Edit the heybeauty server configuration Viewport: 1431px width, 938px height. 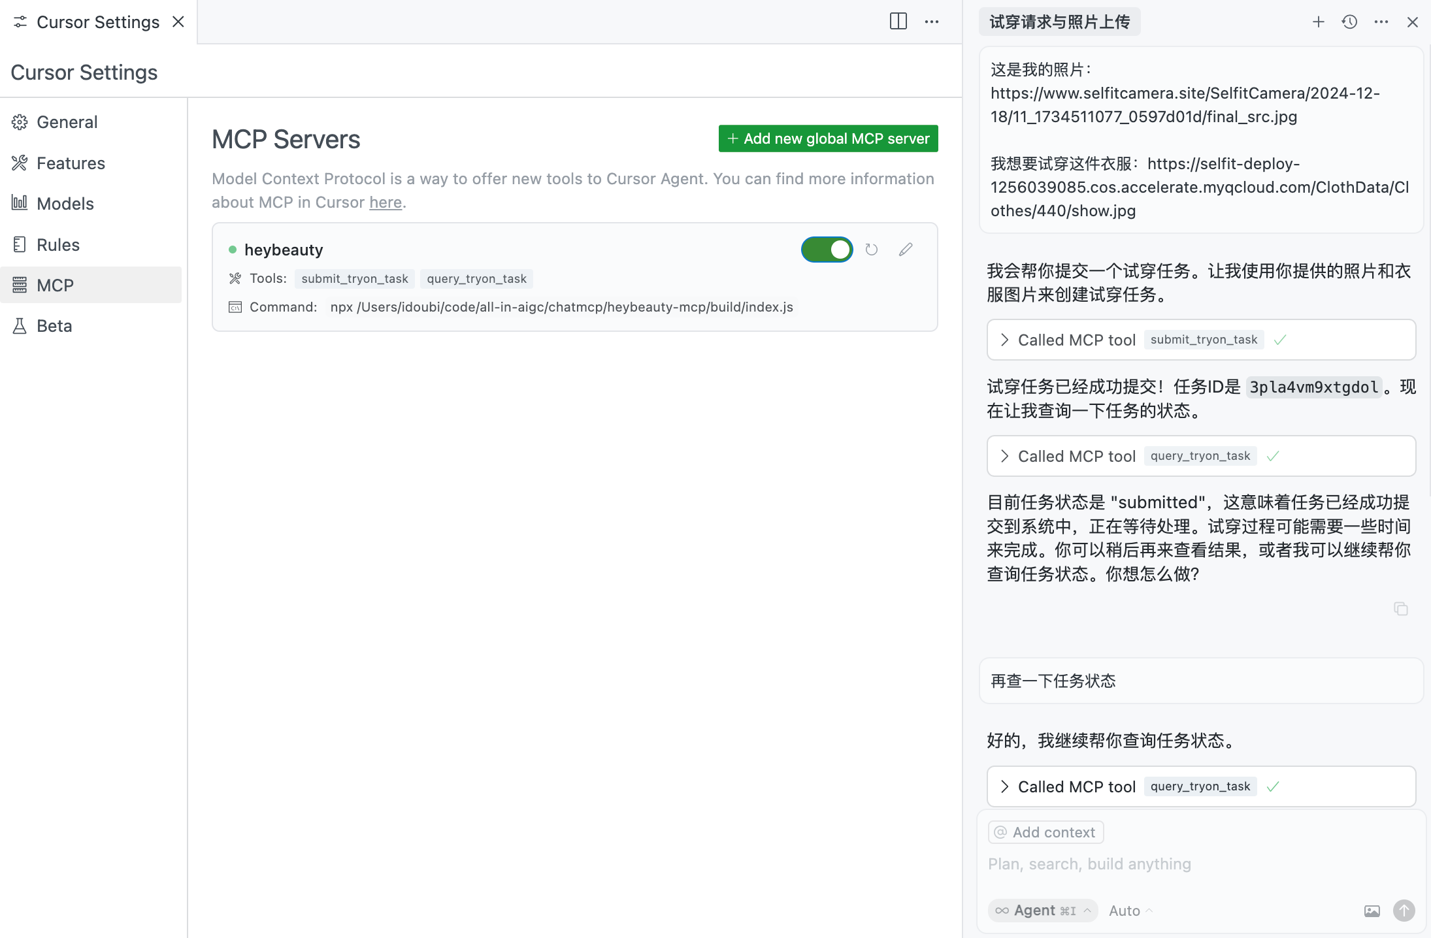pos(905,250)
